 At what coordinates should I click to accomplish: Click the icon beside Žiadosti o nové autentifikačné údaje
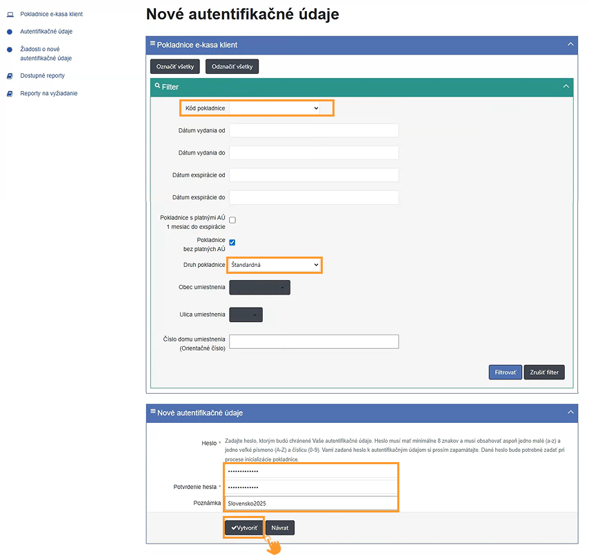click(x=10, y=50)
